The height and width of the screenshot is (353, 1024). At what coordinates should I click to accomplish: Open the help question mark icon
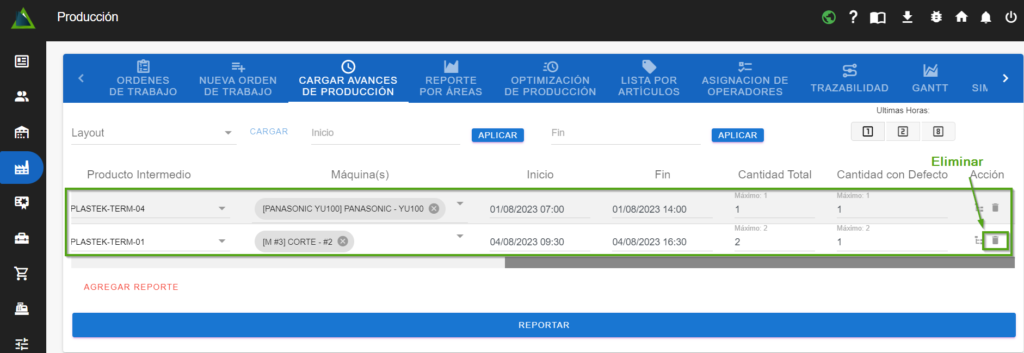click(x=853, y=17)
